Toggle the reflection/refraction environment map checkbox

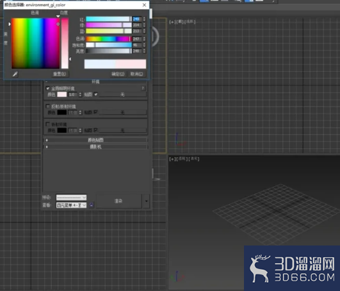95,112
